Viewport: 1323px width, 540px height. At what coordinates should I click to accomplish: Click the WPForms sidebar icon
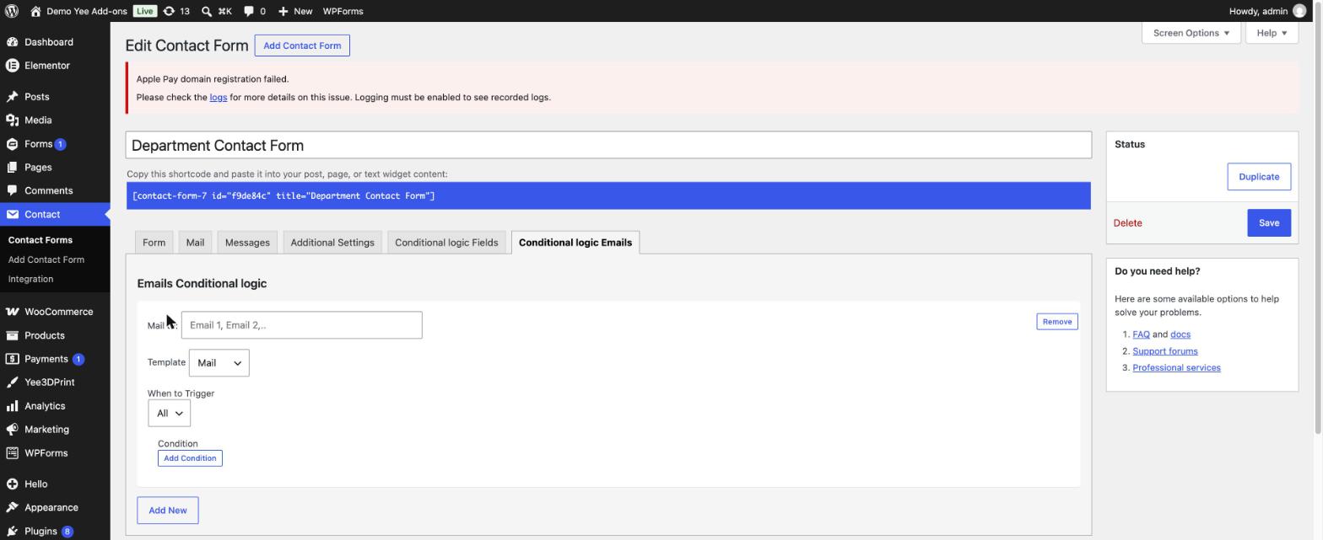point(12,453)
